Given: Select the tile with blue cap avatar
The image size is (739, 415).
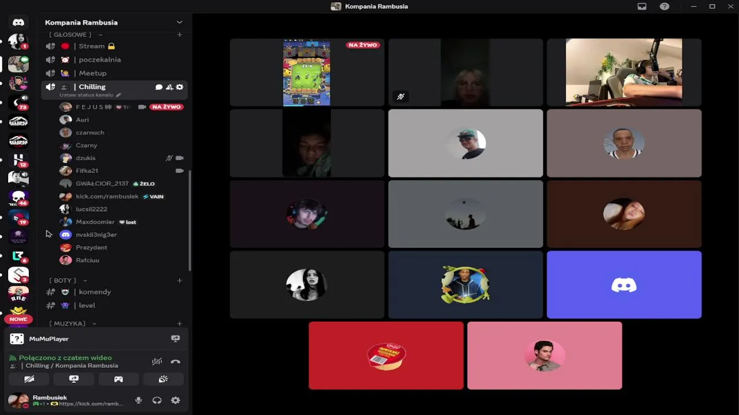Looking at the screenshot, I should (465, 143).
